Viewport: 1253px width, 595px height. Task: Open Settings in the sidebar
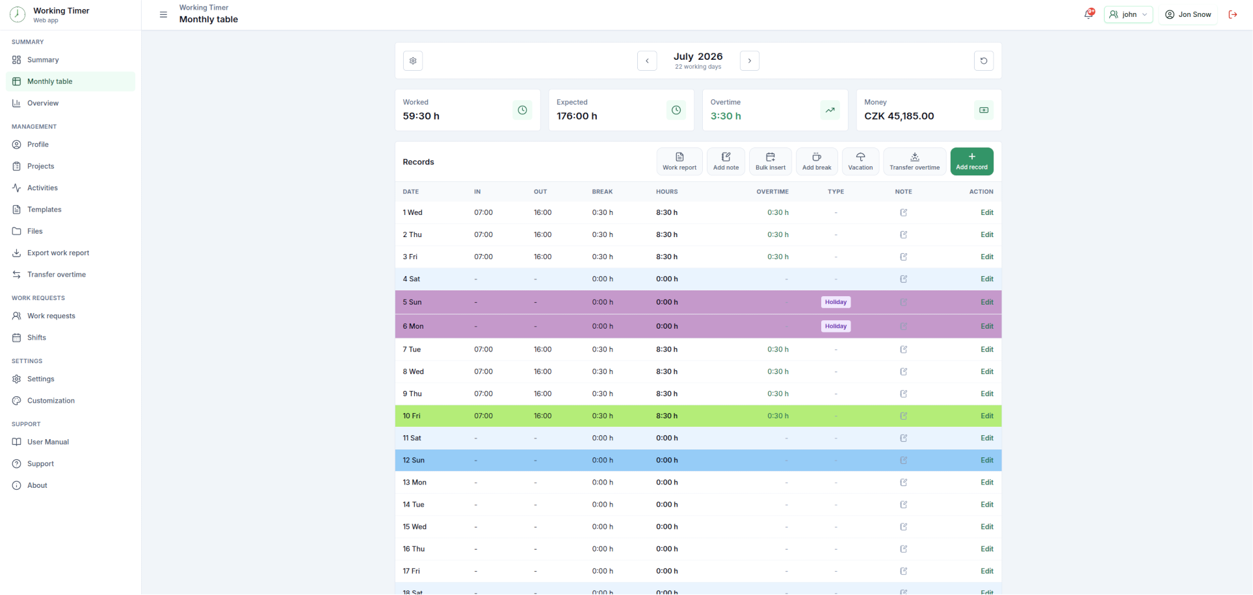[x=70, y=379]
